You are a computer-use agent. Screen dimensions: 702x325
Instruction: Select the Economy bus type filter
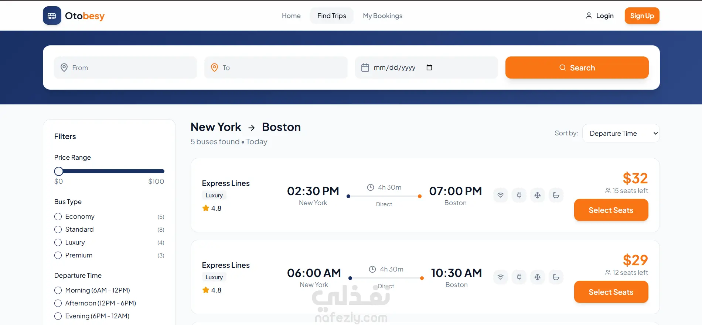pos(58,217)
